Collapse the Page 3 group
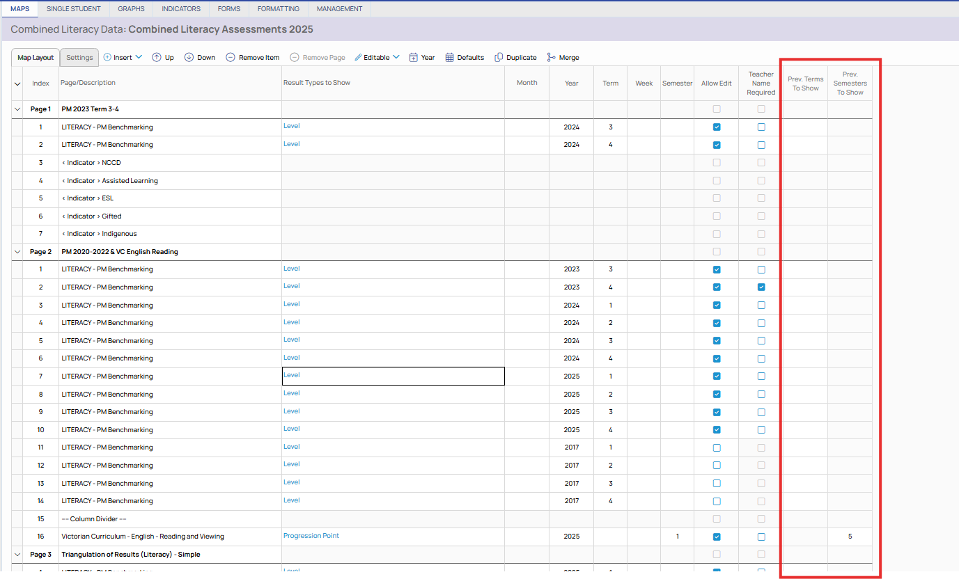Image resolution: width=959 pixels, height=579 pixels. click(x=17, y=555)
